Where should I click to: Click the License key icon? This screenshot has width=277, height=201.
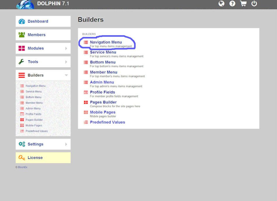(22, 158)
